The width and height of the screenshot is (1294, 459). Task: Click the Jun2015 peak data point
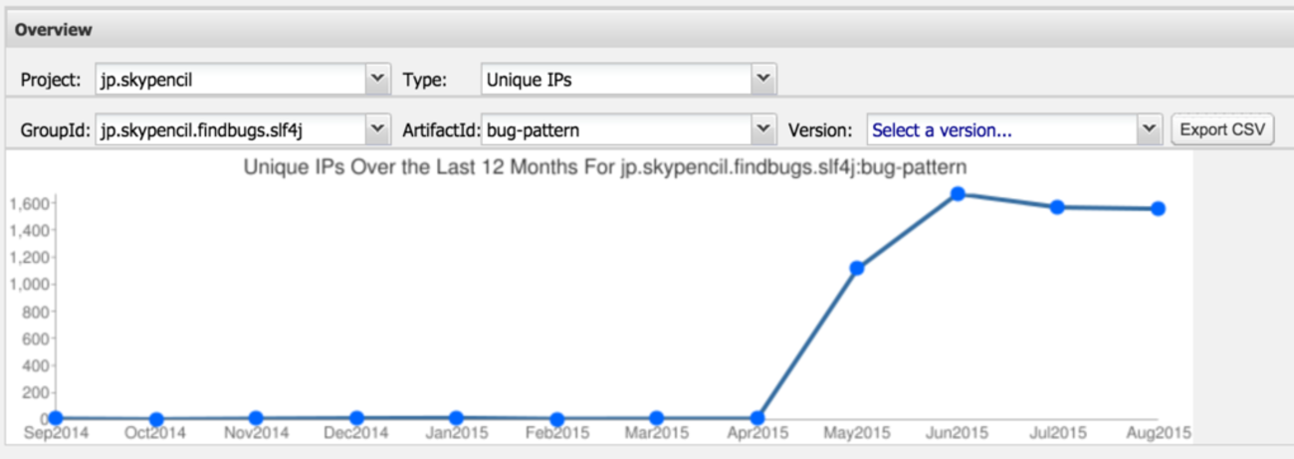click(957, 194)
